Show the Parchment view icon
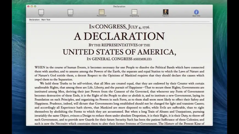Image resolution: width=239 pixels, height=134 pixels. [x=102, y=12]
